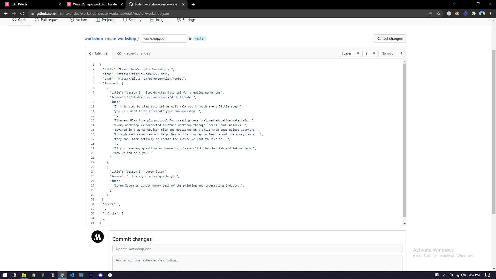Image resolution: width=496 pixels, height=279 pixels.
Task: Open Visual Studio Code from taskbar
Action: tap(72, 275)
